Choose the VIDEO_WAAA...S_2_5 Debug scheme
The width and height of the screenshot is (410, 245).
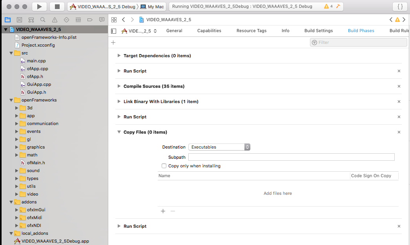(103, 7)
